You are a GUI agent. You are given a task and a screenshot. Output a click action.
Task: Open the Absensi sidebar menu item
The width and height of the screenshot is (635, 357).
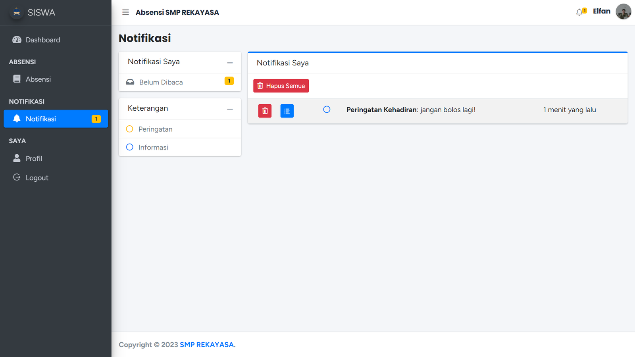click(38, 79)
